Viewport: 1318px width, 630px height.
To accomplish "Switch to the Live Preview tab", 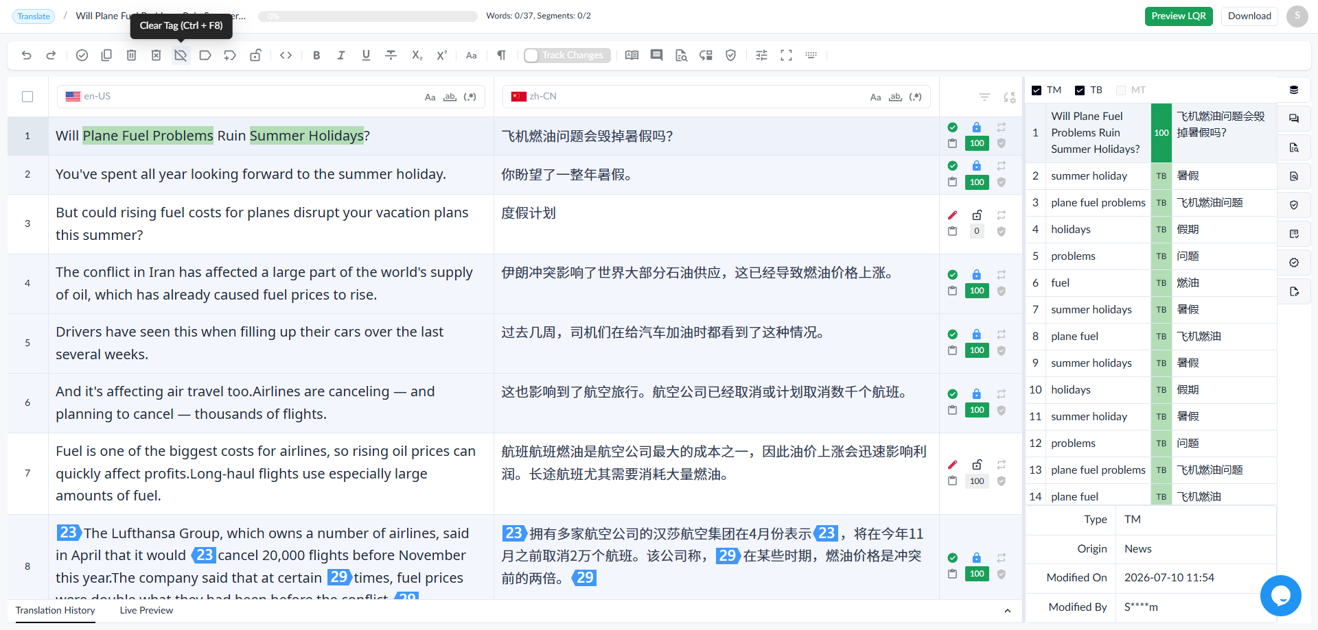I will 146,611.
